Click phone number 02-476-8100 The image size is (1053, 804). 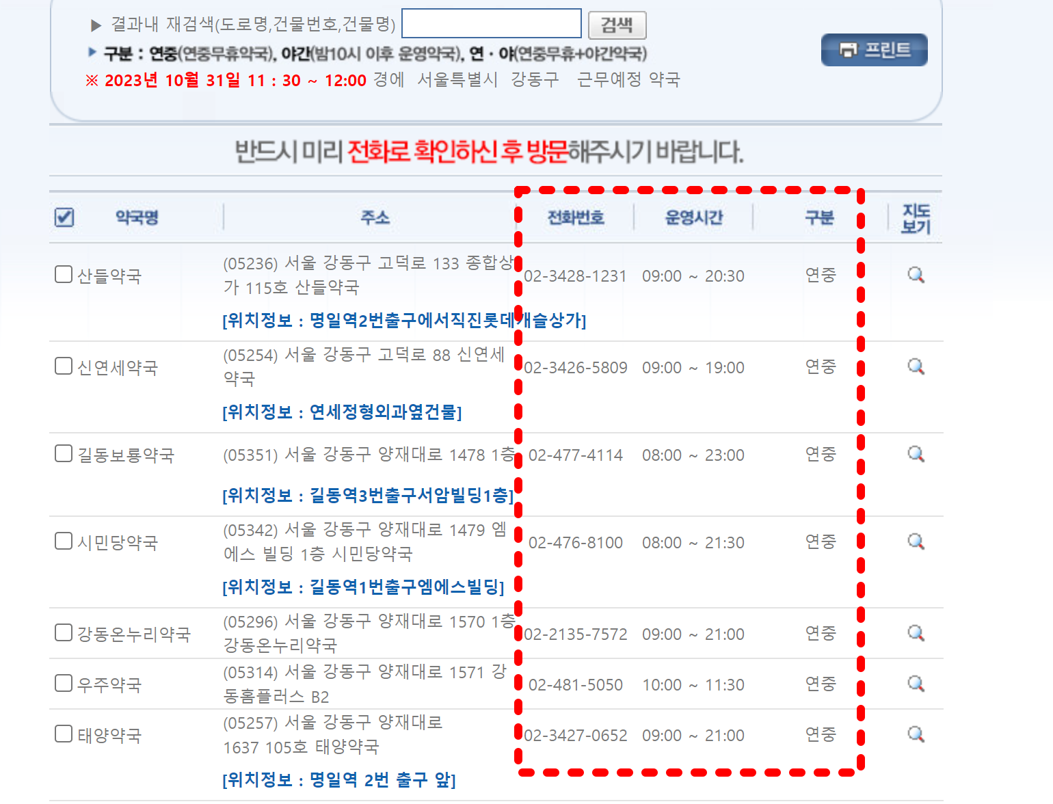576,543
